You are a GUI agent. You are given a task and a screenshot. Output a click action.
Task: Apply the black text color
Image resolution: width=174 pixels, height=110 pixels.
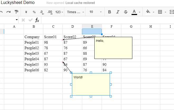coord(134,12)
